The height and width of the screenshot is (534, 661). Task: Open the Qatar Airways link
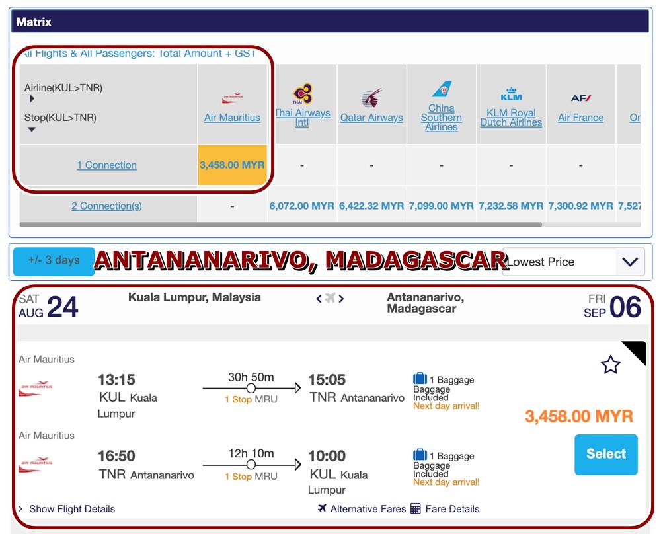click(371, 118)
